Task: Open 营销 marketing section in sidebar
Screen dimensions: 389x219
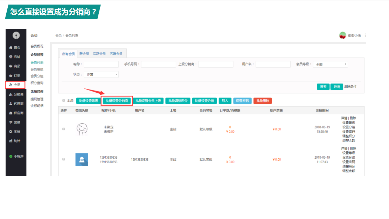Action: tap(15, 122)
